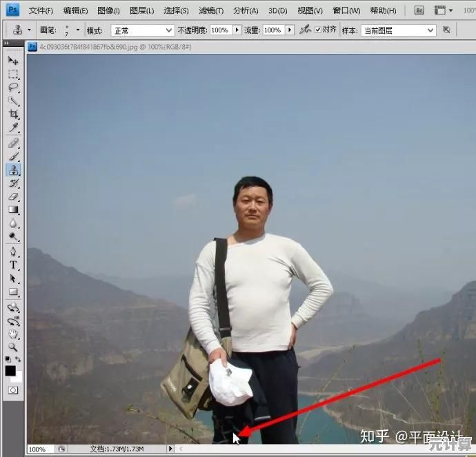
Task: Click the Bridge launch button
Action: [x=419, y=10]
